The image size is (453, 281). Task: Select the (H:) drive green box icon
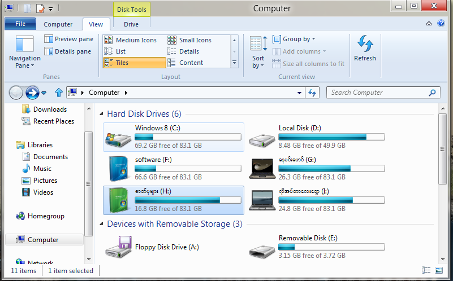(x=119, y=200)
